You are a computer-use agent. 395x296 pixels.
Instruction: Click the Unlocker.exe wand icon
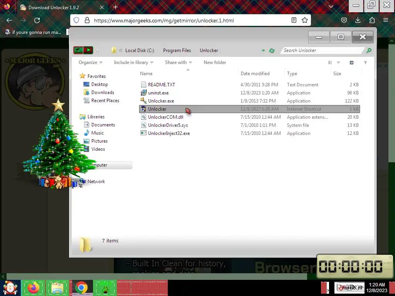[x=143, y=101]
